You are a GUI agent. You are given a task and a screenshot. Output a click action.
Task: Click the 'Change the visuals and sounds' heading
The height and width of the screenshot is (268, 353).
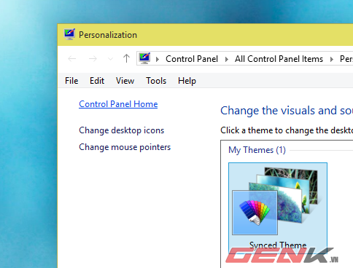[287, 111]
